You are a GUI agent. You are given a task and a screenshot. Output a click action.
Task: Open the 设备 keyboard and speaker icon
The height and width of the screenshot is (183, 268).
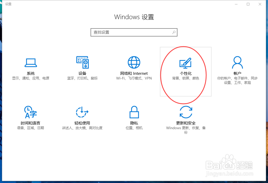pos(82,62)
